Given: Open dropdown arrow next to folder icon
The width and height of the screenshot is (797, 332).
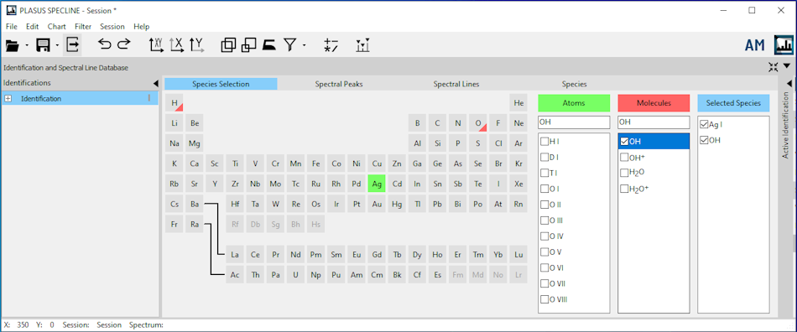Looking at the screenshot, I should tap(27, 45).
